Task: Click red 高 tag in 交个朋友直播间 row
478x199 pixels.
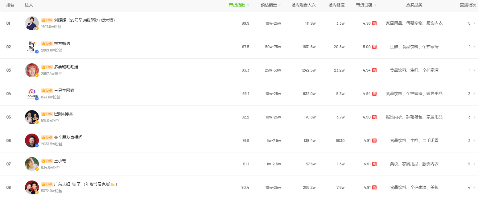Action: click(374, 141)
